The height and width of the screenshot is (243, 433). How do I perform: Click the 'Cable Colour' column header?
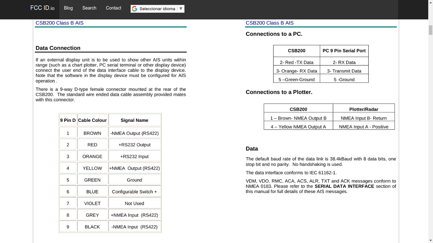(92, 120)
